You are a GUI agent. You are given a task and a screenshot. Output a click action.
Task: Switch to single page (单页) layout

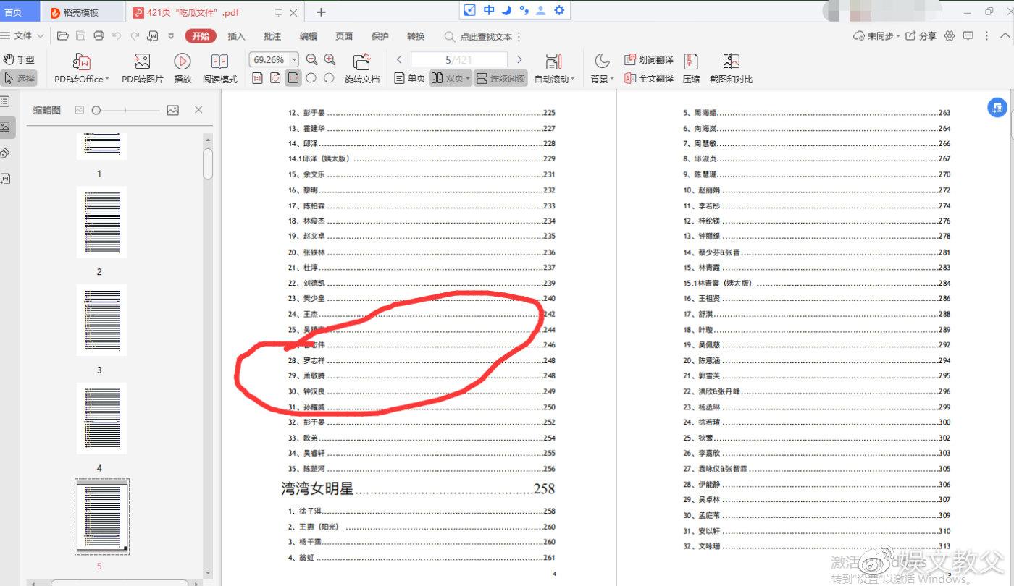click(x=409, y=78)
